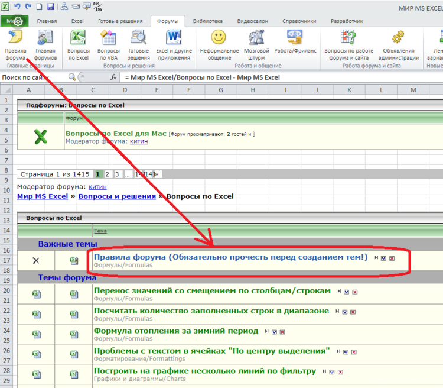This screenshot has height=388, width=443.
Task: Click китин moderator link under Mac subforum
Action: (139, 141)
